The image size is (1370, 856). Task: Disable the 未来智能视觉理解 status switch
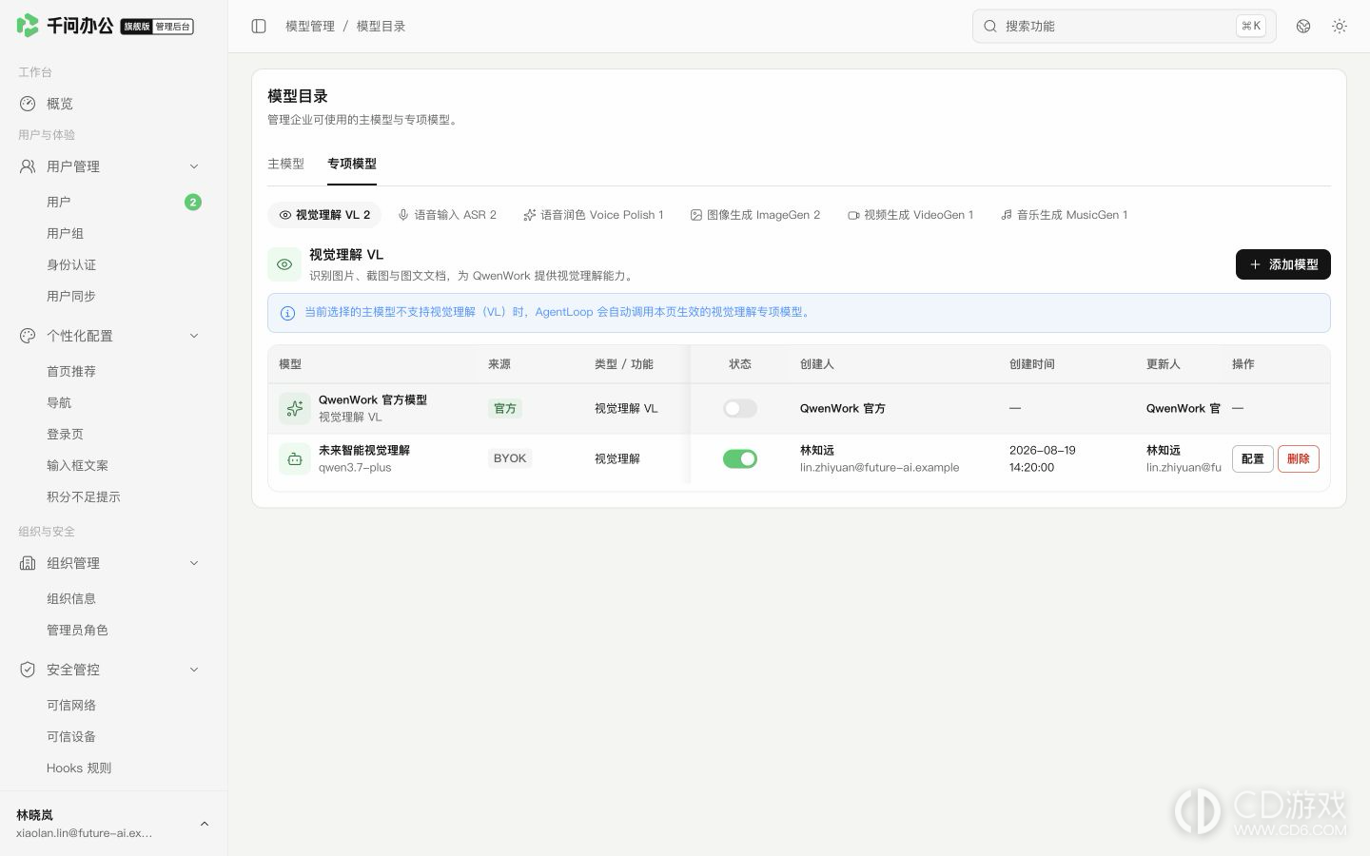point(740,459)
